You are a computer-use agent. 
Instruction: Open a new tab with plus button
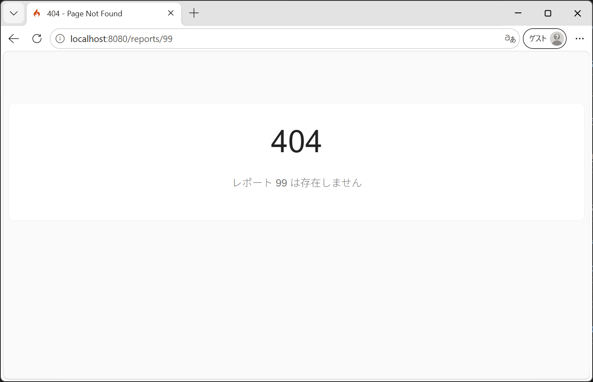(x=194, y=13)
